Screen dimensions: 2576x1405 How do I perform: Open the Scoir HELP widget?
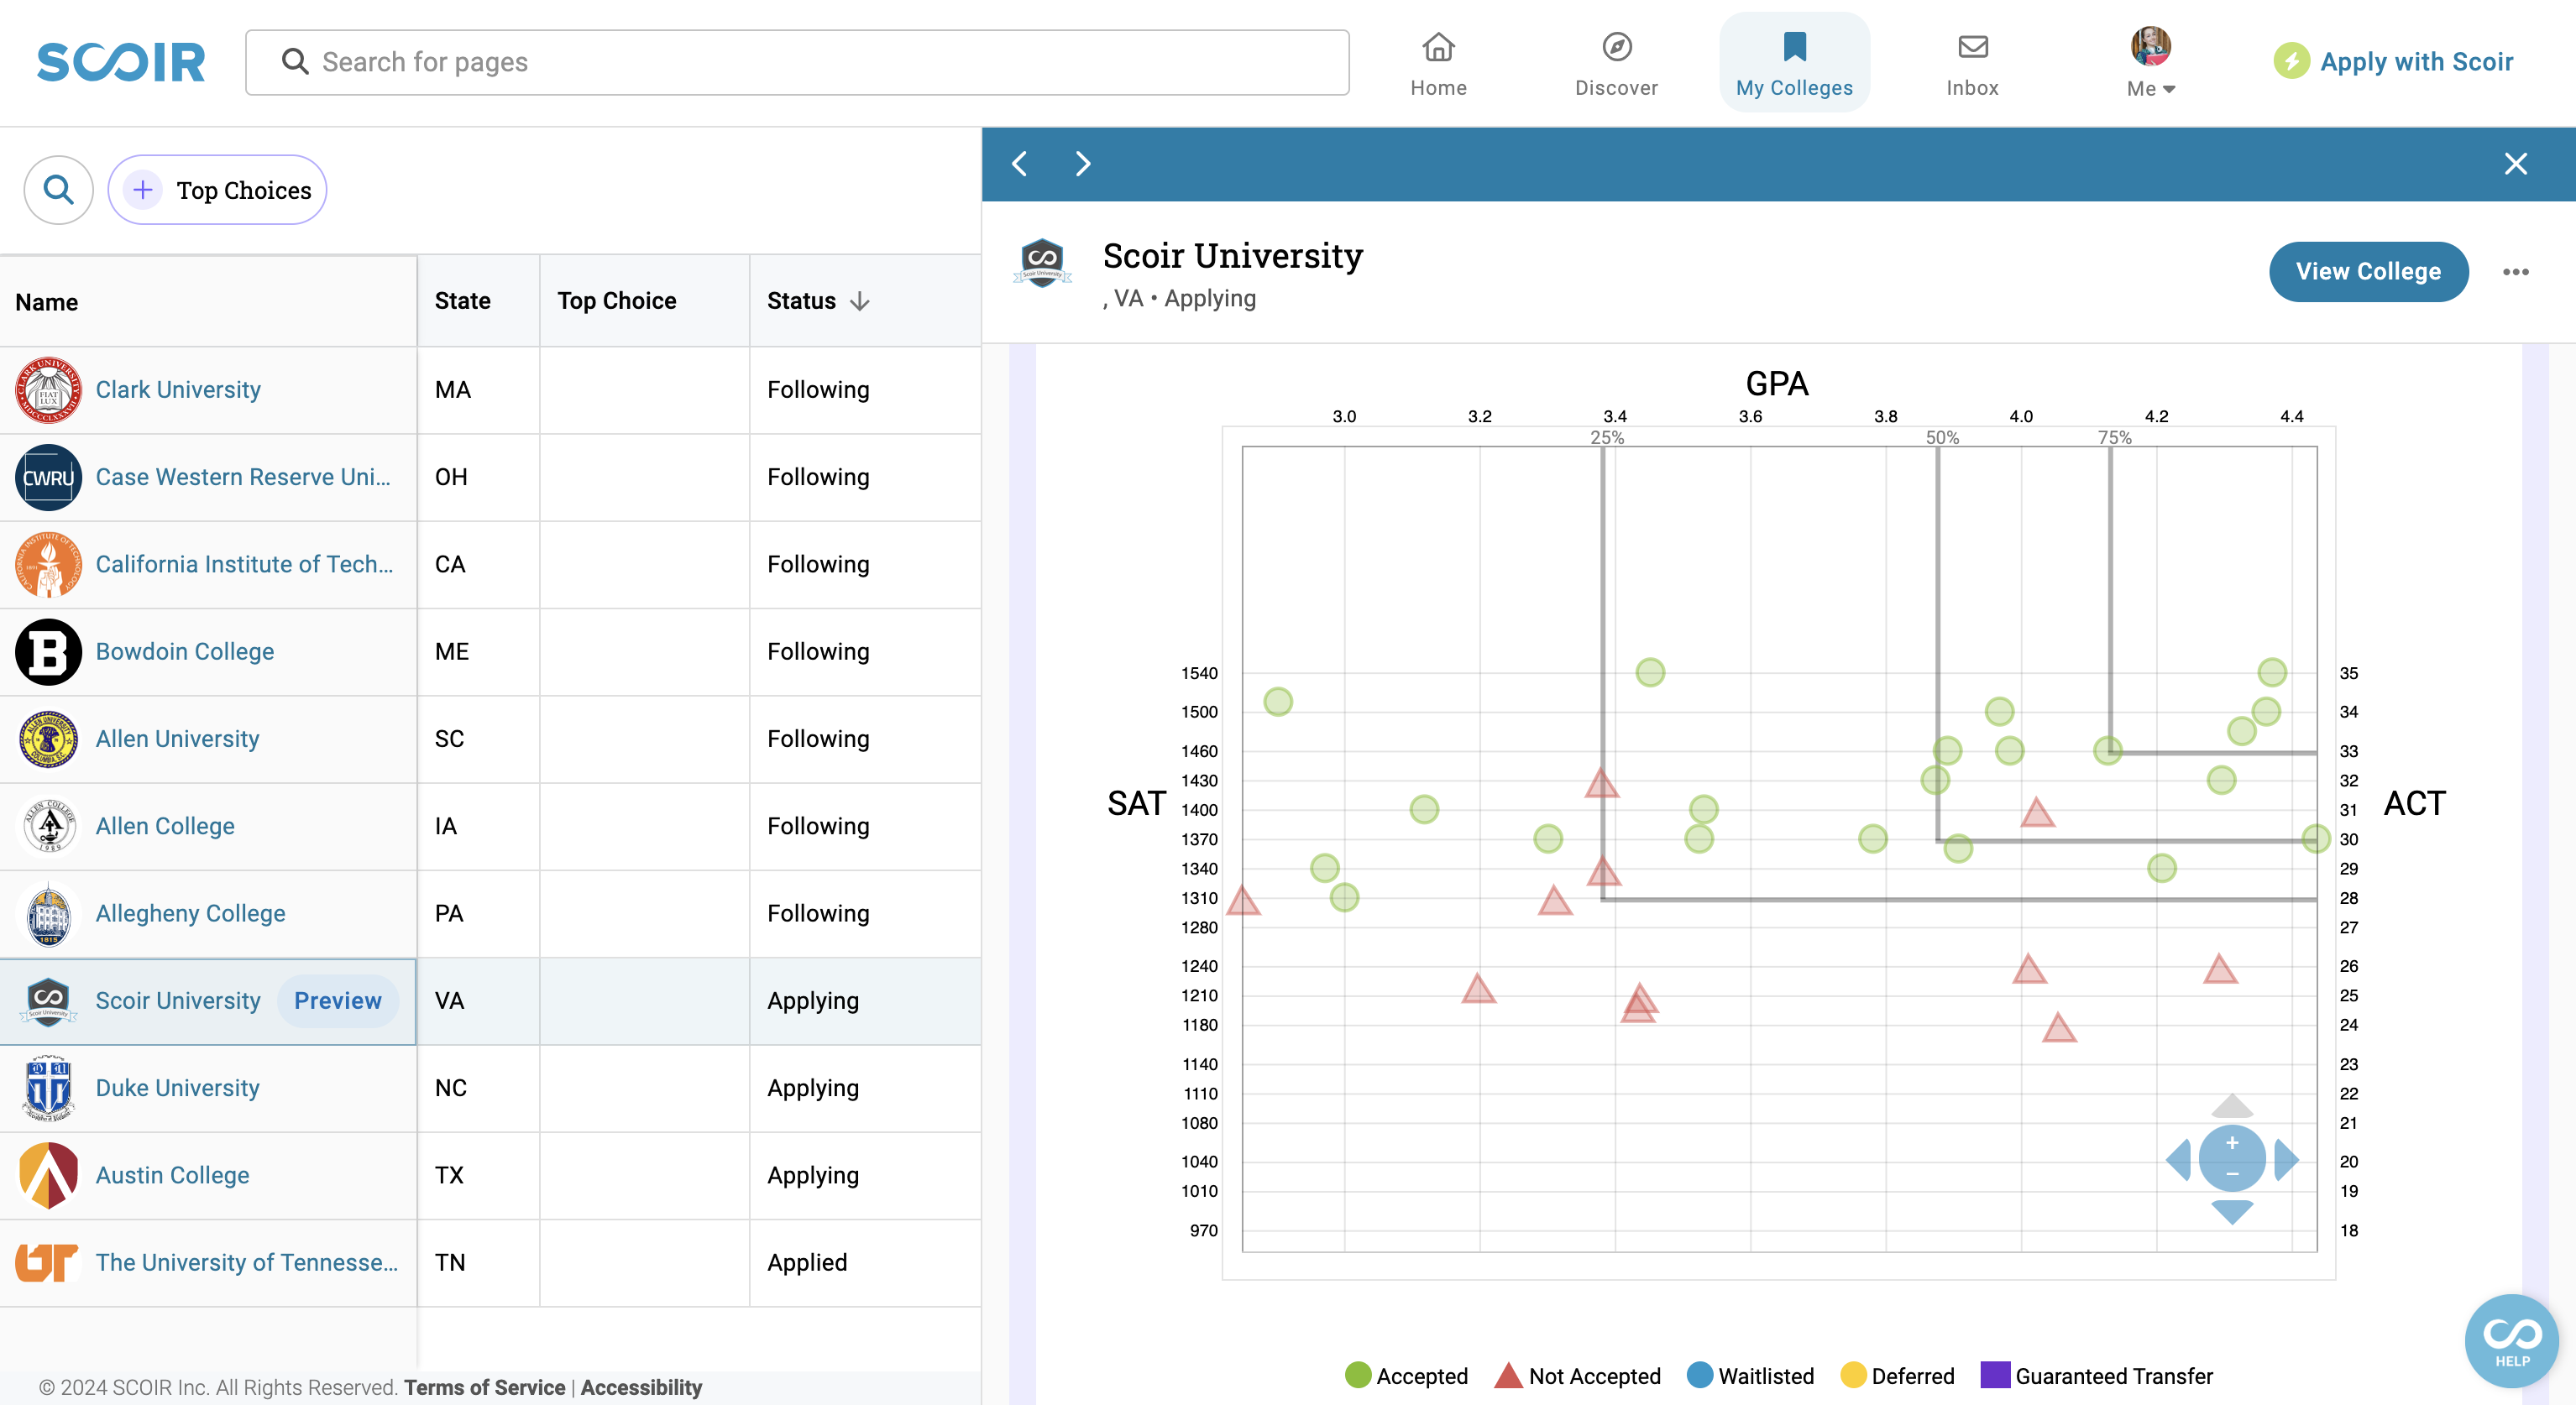tap(2511, 1341)
